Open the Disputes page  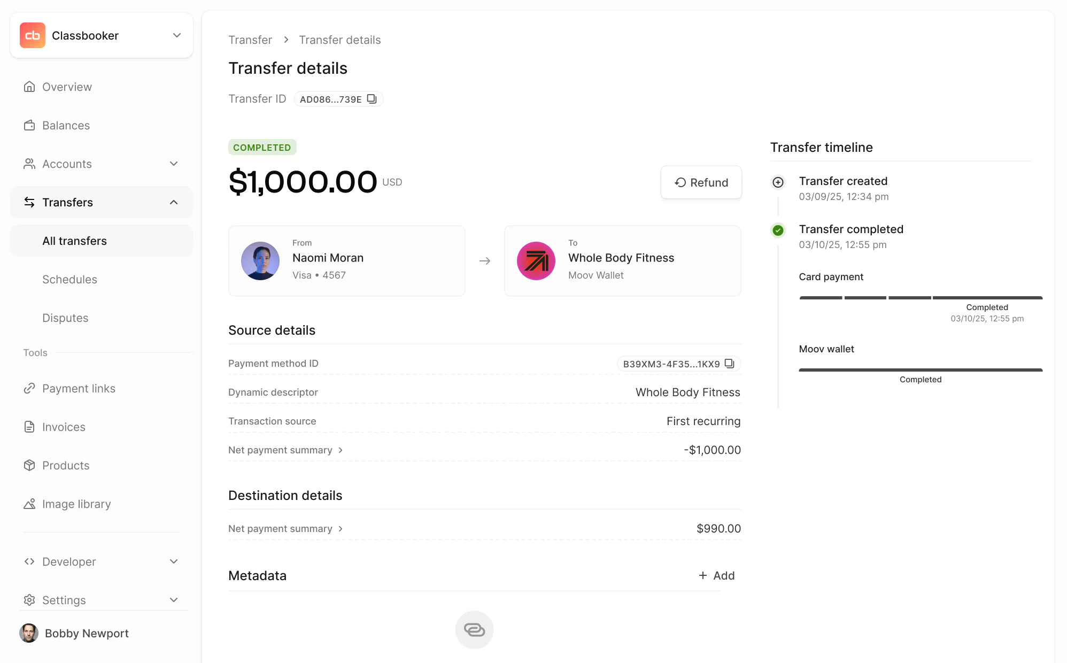pos(65,318)
